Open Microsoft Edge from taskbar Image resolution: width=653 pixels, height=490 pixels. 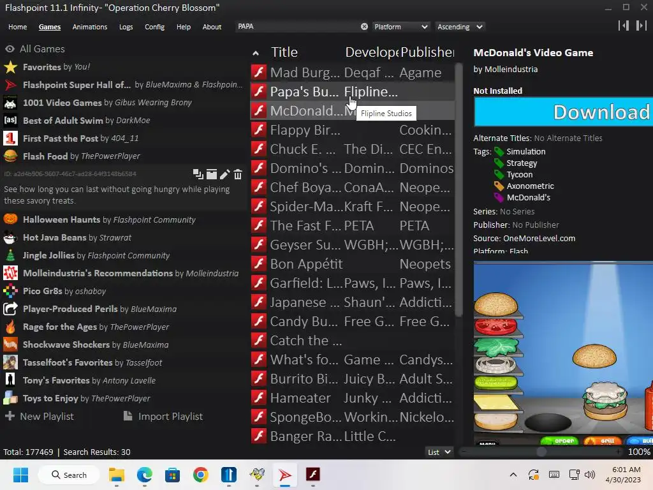point(145,475)
